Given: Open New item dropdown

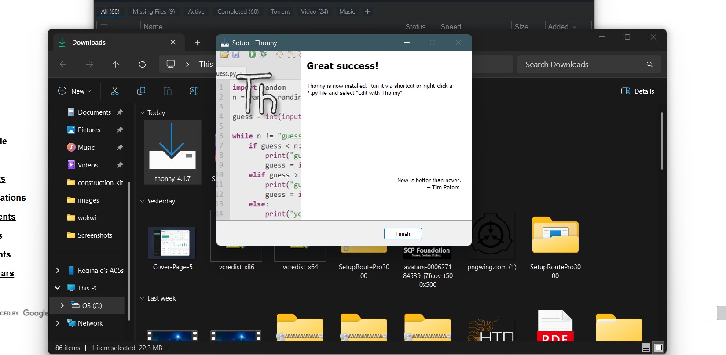Looking at the screenshot, I should pos(75,91).
